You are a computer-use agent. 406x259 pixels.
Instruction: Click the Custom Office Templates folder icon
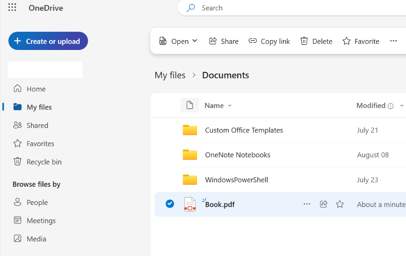click(x=190, y=130)
